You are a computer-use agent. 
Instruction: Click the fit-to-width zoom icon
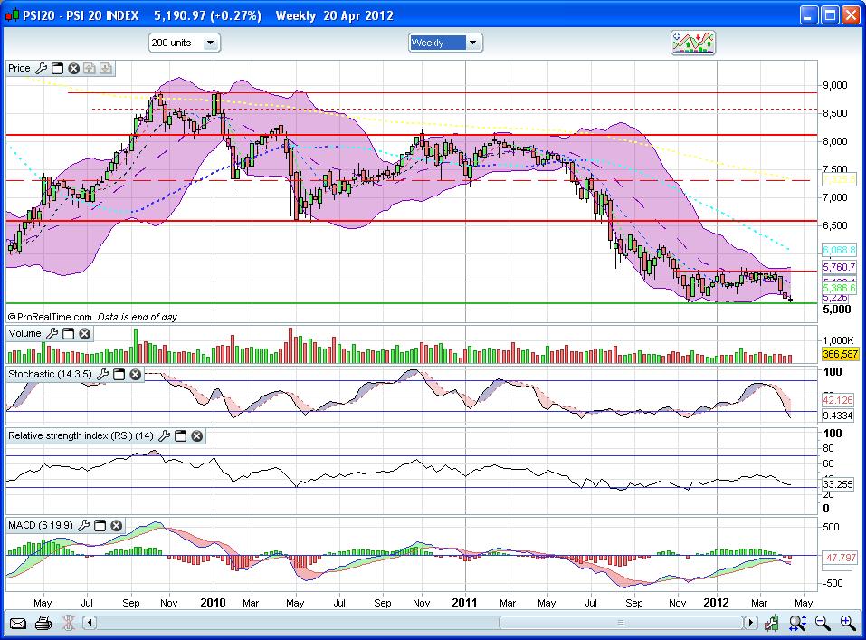[797, 623]
